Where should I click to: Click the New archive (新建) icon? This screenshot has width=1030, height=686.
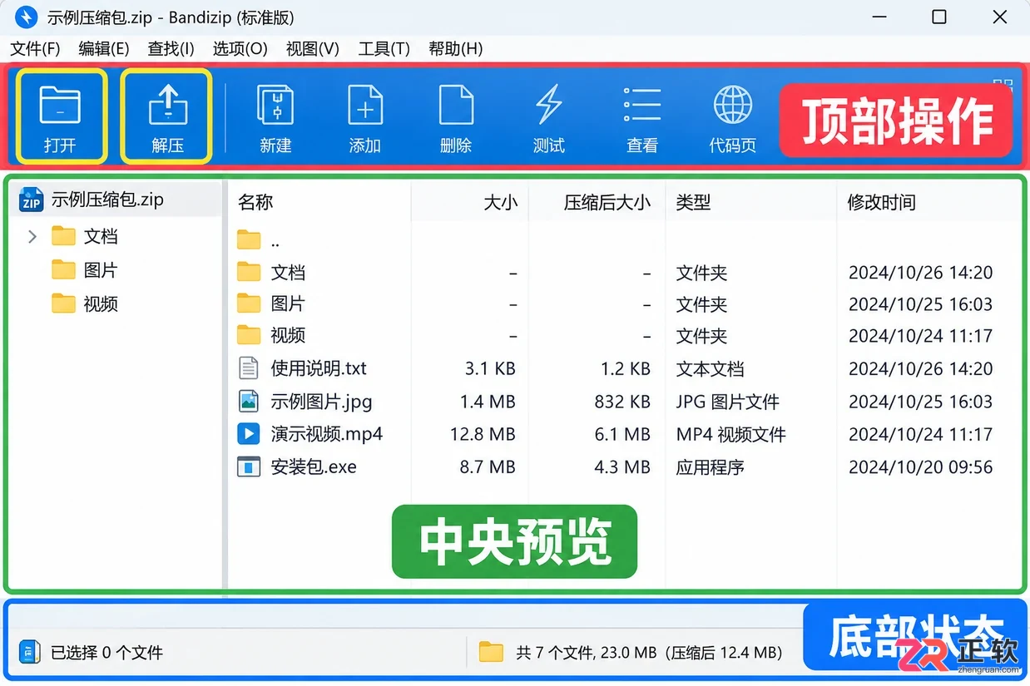click(x=275, y=106)
